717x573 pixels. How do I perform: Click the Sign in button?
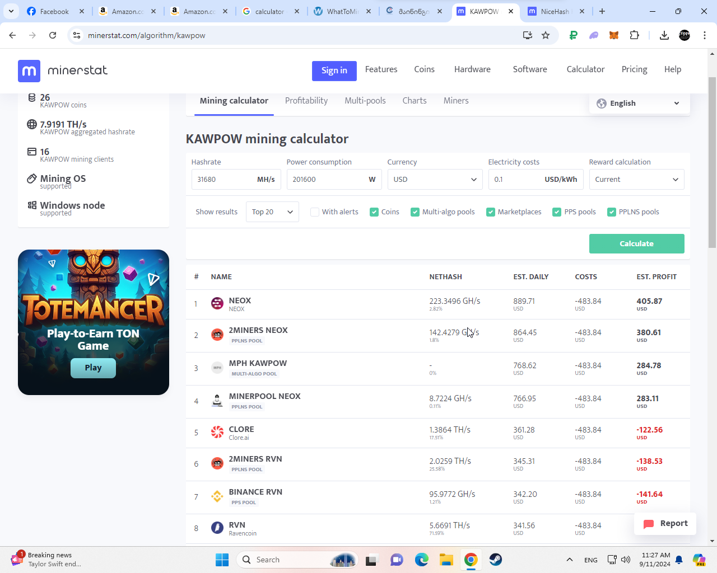pos(334,71)
